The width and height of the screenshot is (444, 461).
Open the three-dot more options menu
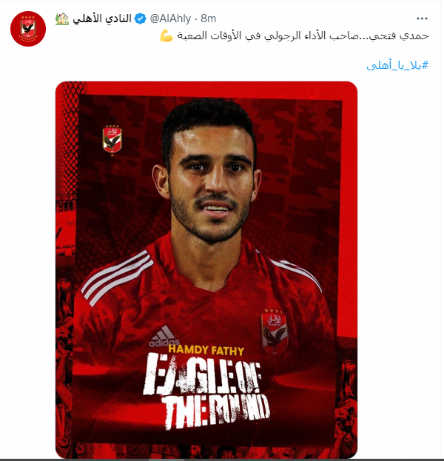coord(422,18)
